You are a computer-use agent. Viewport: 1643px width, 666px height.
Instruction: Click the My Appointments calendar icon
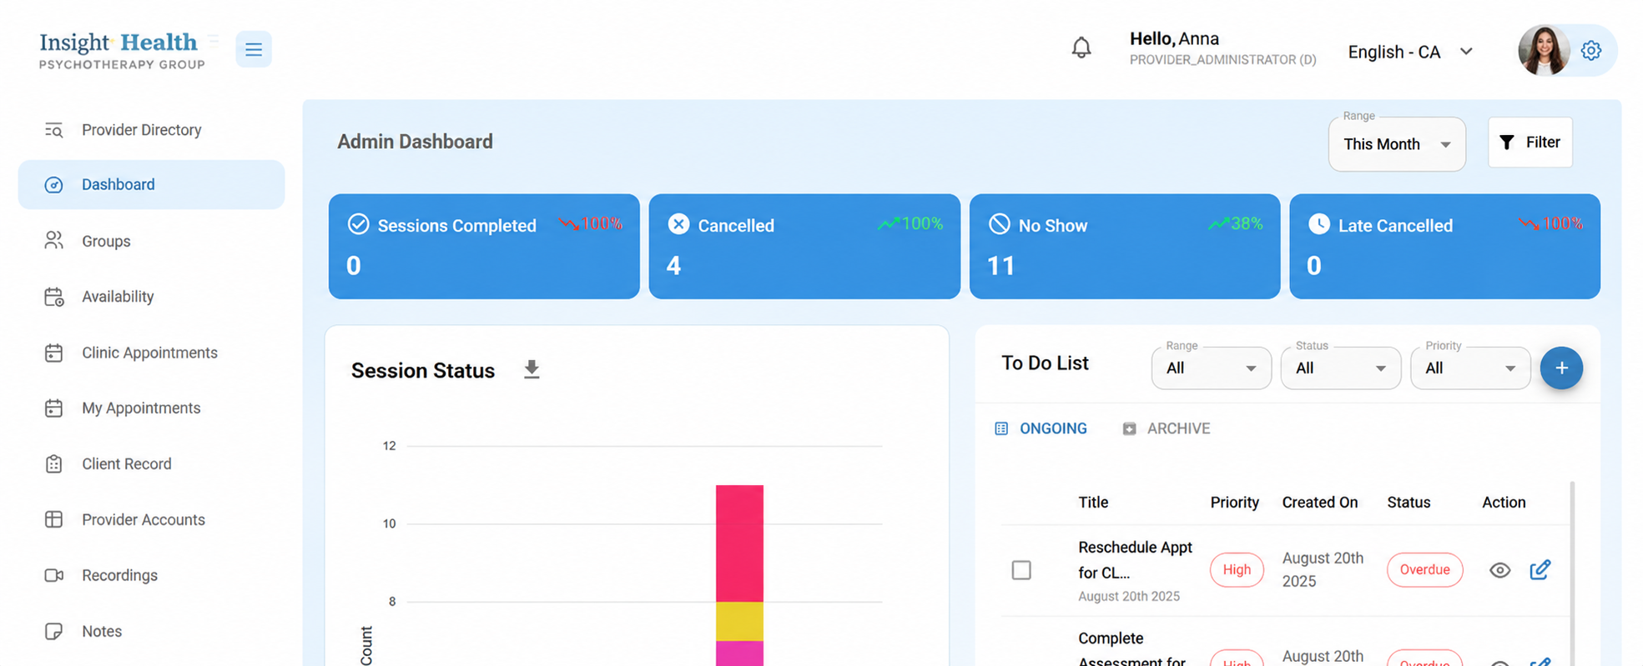pyautogui.click(x=53, y=408)
